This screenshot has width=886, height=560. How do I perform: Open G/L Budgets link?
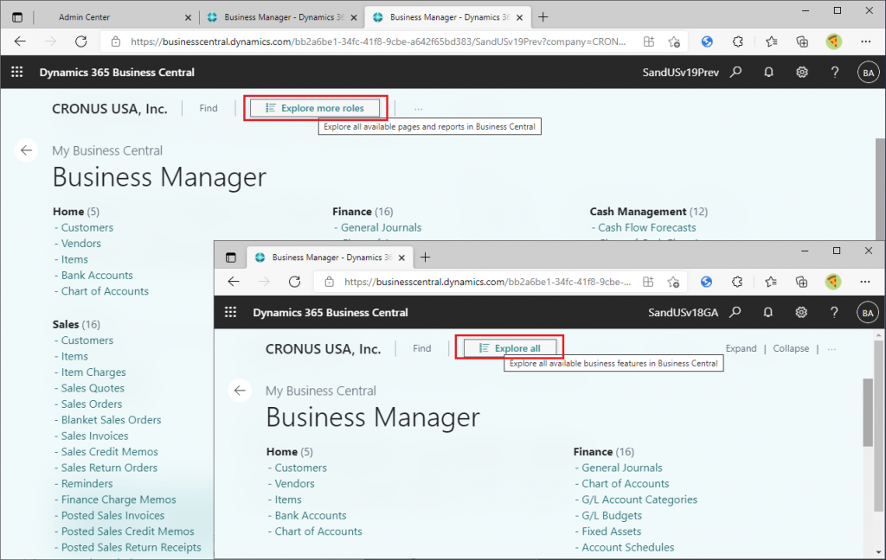tap(612, 515)
